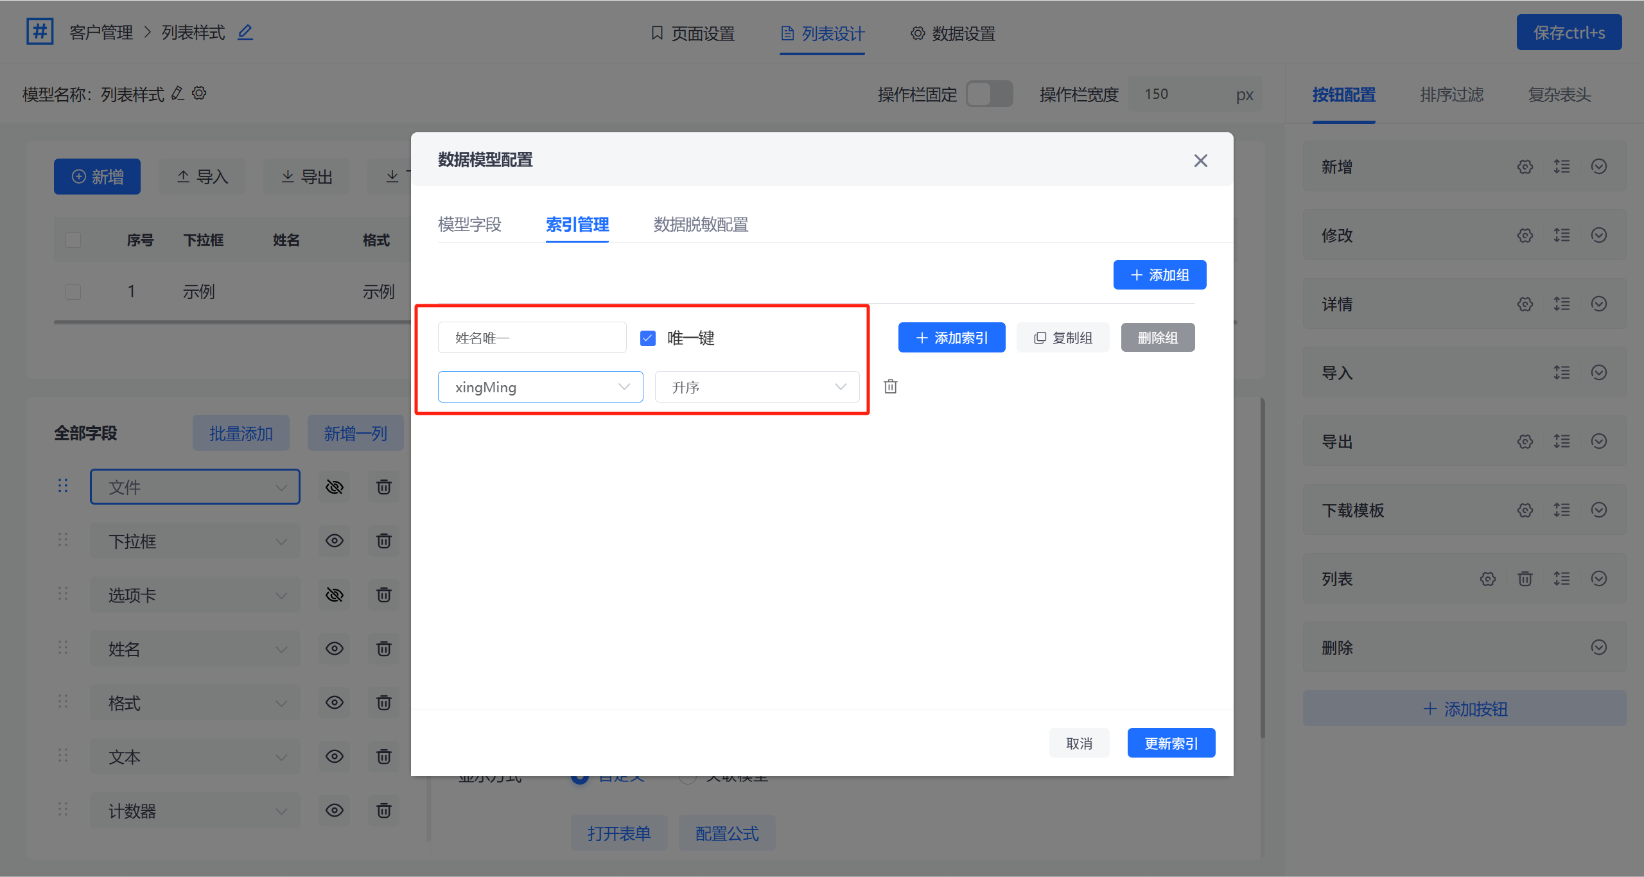Click 添加索引 button
Viewport: 1644px width, 877px height.
pyautogui.click(x=951, y=338)
